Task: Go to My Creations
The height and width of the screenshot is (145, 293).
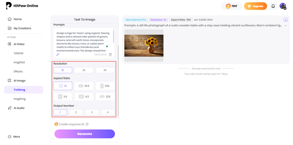Action: coord(22,28)
